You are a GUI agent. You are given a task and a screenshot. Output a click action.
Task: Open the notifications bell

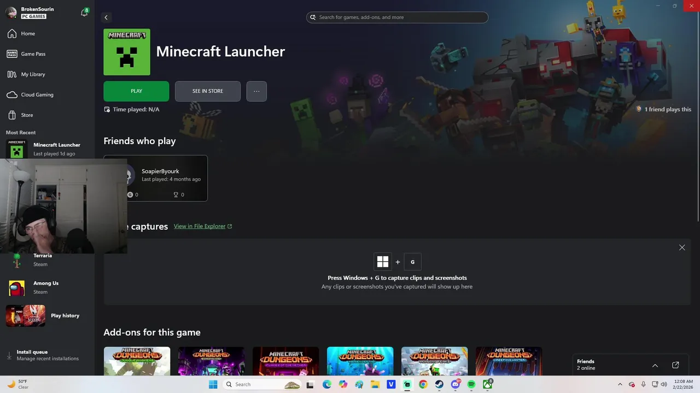84,13
